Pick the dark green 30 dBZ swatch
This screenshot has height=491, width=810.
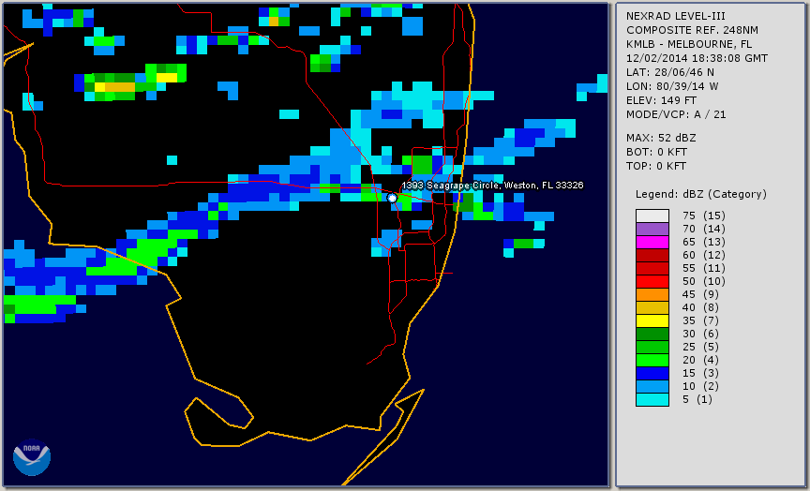point(652,334)
